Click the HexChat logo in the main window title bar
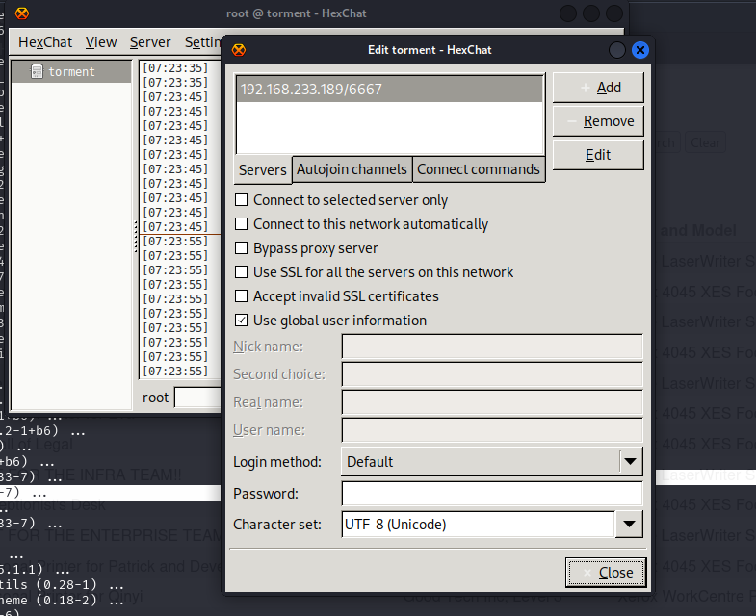Screen dimensions: 756x616 point(22,13)
